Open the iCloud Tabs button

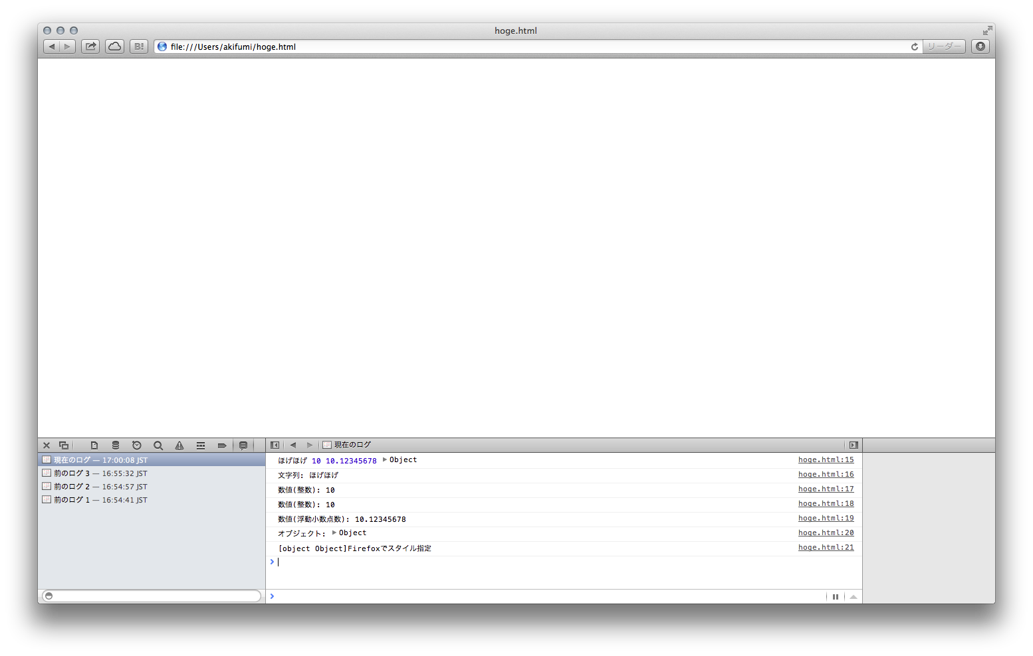click(x=114, y=46)
